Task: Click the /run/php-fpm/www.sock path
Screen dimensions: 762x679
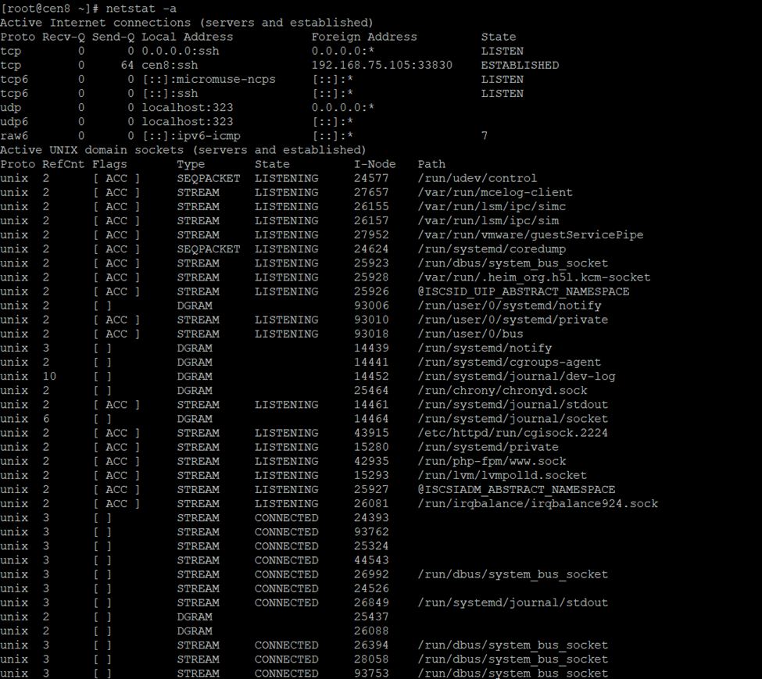Action: click(492, 461)
